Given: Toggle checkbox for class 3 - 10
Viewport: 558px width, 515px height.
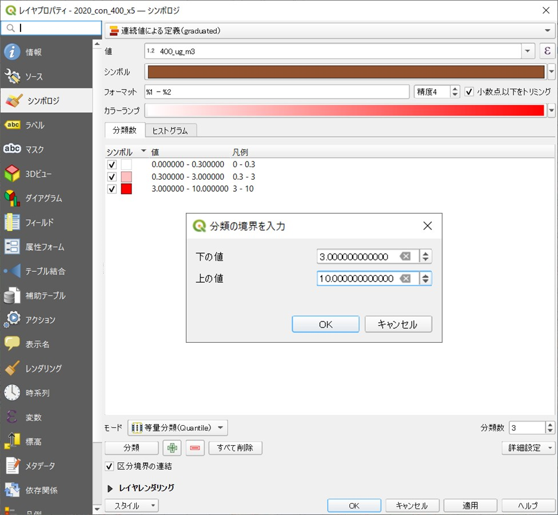Looking at the screenshot, I should click(x=111, y=189).
